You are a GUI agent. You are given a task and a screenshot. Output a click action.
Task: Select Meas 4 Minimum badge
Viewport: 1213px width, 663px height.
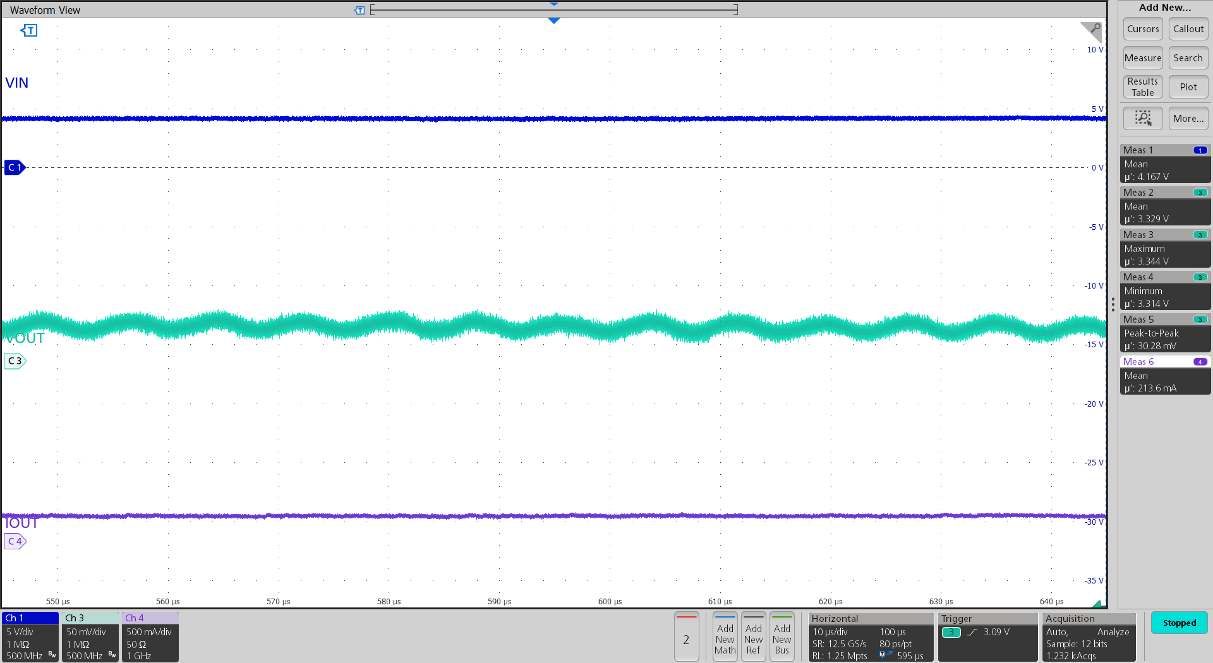point(1165,290)
